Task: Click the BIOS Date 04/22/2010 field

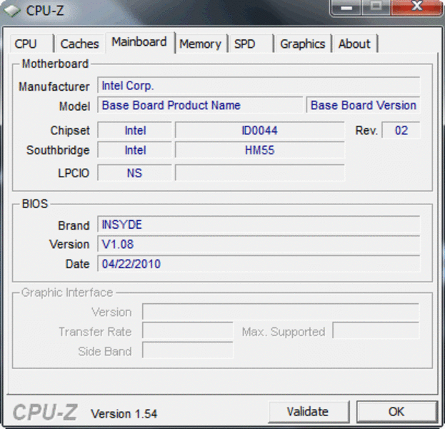Action: (x=259, y=264)
